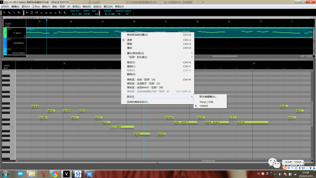This screenshot has width=316, height=178.
Task: Expand the 歌手(I) submenu entry
Action: (158, 97)
